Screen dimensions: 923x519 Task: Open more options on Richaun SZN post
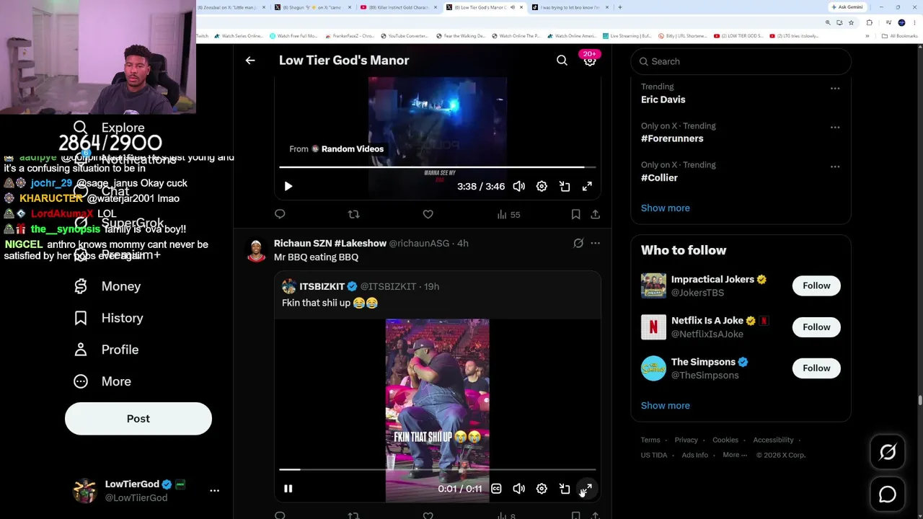(x=595, y=243)
